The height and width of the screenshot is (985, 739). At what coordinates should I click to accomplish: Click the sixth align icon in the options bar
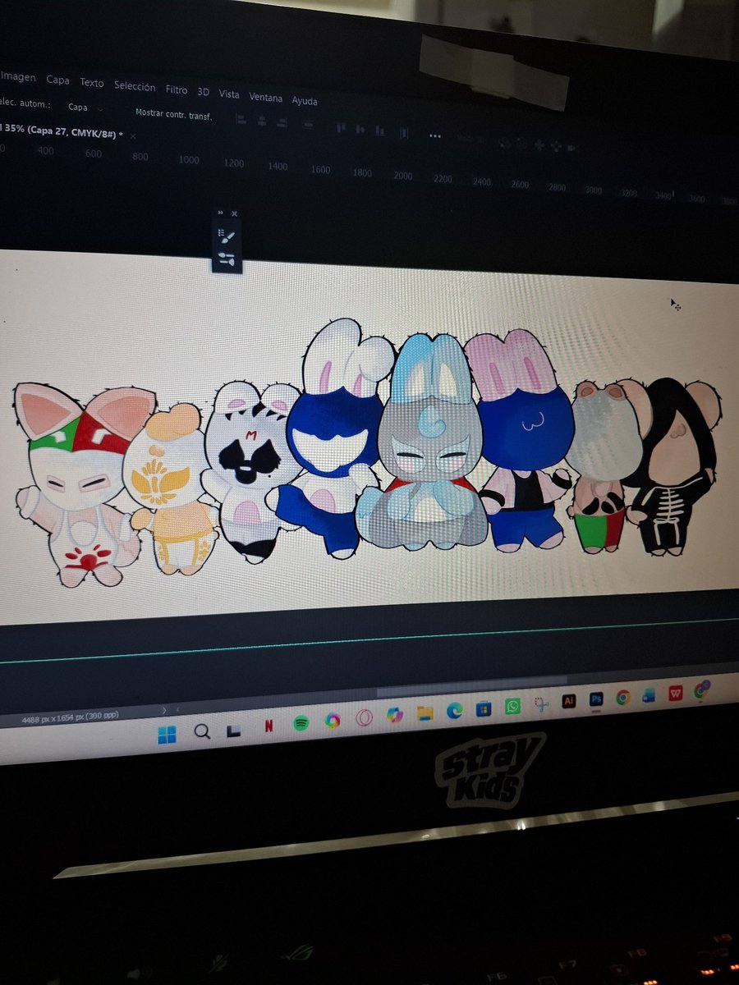click(x=360, y=129)
